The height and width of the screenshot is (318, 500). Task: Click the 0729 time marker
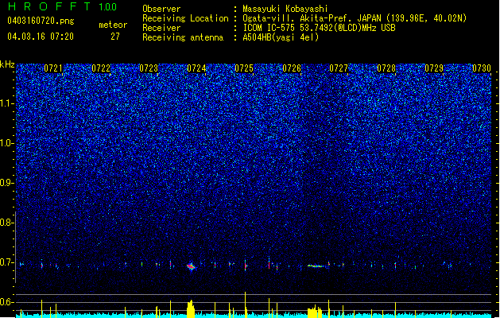[x=434, y=68]
